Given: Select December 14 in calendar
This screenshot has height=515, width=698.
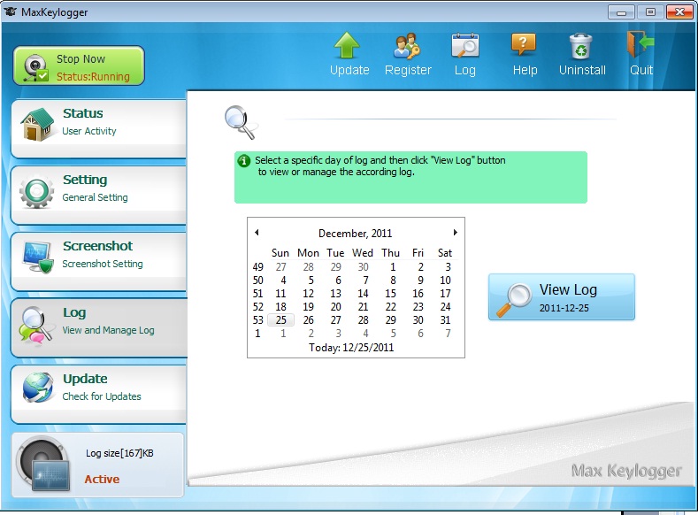Looking at the screenshot, I should click(x=363, y=294).
